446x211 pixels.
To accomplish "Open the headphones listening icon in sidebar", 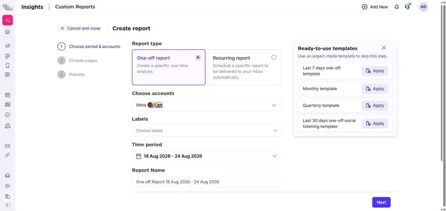I will pos(8,175).
